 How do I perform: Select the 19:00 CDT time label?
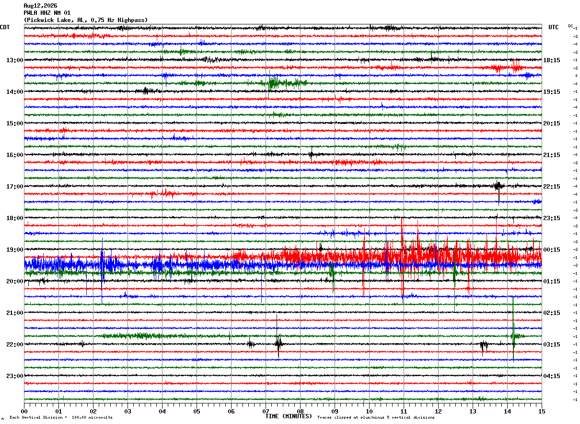15,250
